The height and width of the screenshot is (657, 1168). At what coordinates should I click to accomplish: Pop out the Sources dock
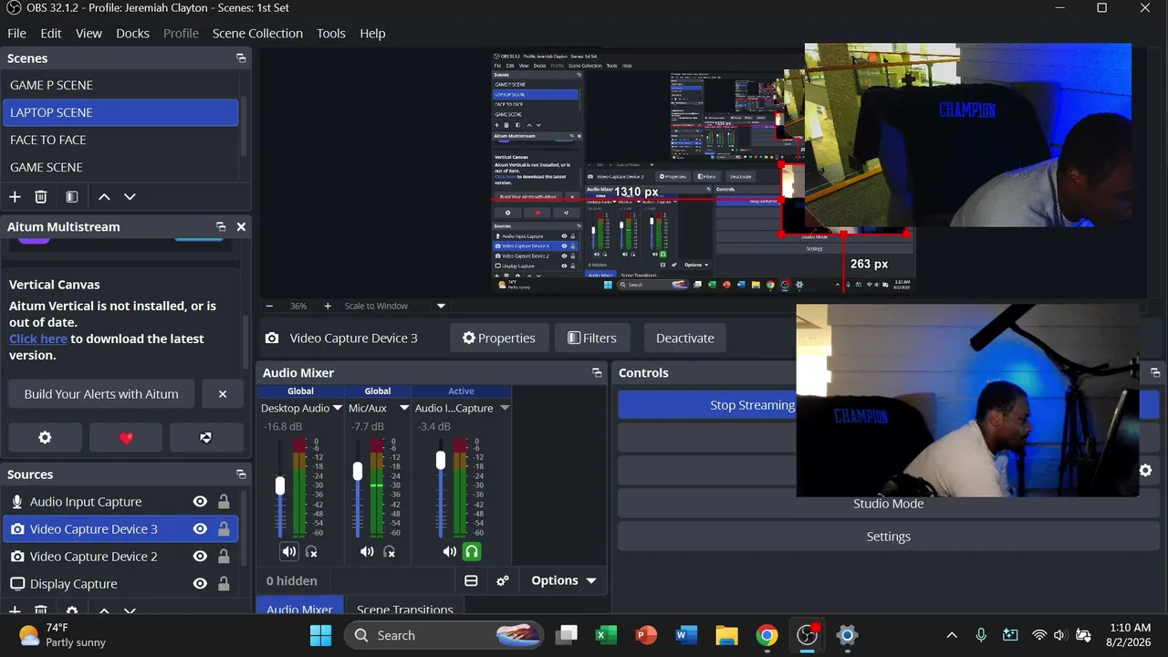click(241, 474)
